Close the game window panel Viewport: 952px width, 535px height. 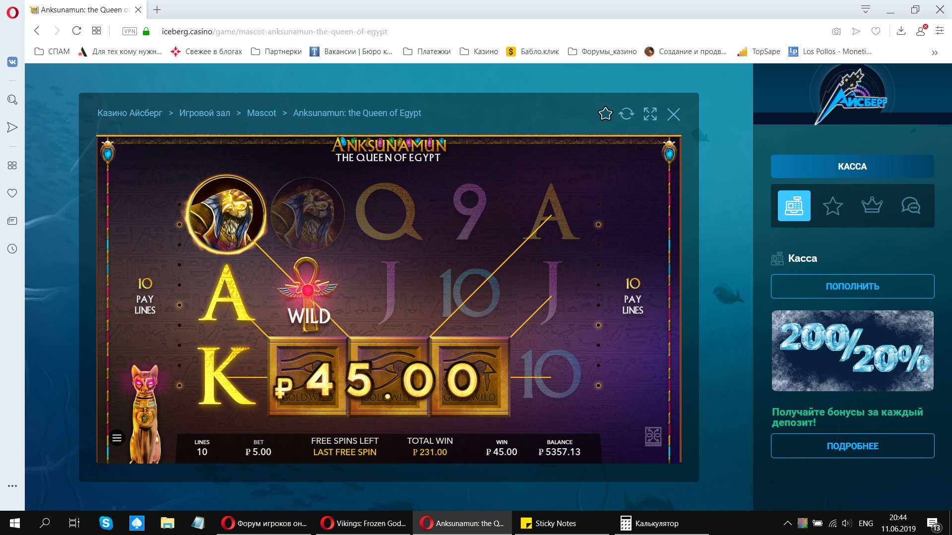point(673,115)
